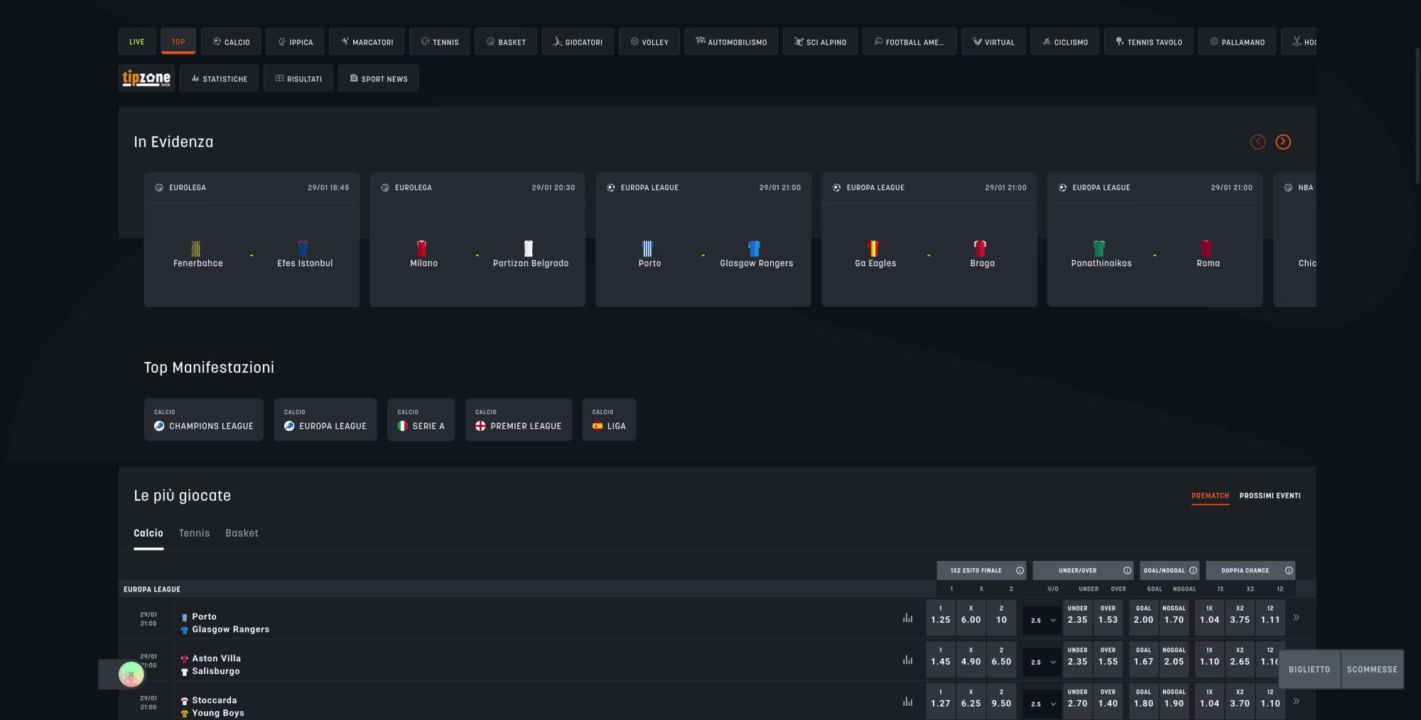This screenshot has width=1421, height=720.
Task: Open the Giocatori category
Action: coord(578,42)
